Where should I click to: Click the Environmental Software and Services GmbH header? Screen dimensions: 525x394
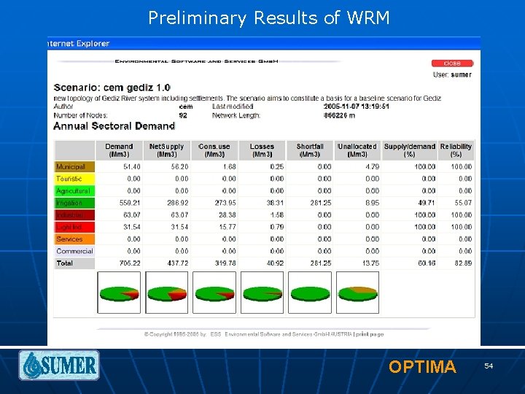click(196, 61)
